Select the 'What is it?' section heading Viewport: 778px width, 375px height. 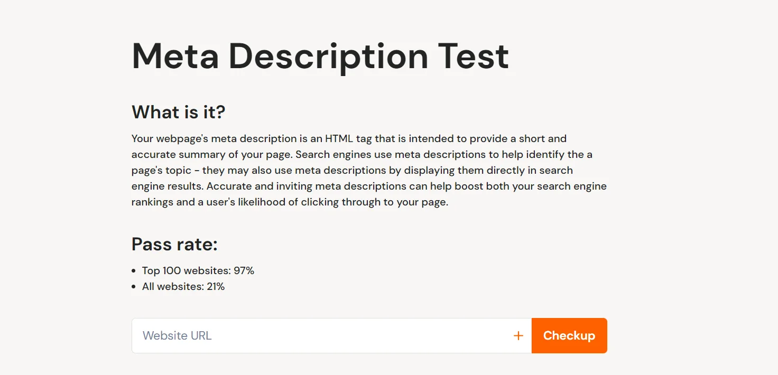coord(178,112)
